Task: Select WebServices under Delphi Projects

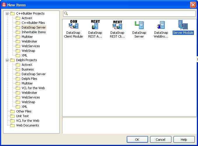Action: (31, 97)
